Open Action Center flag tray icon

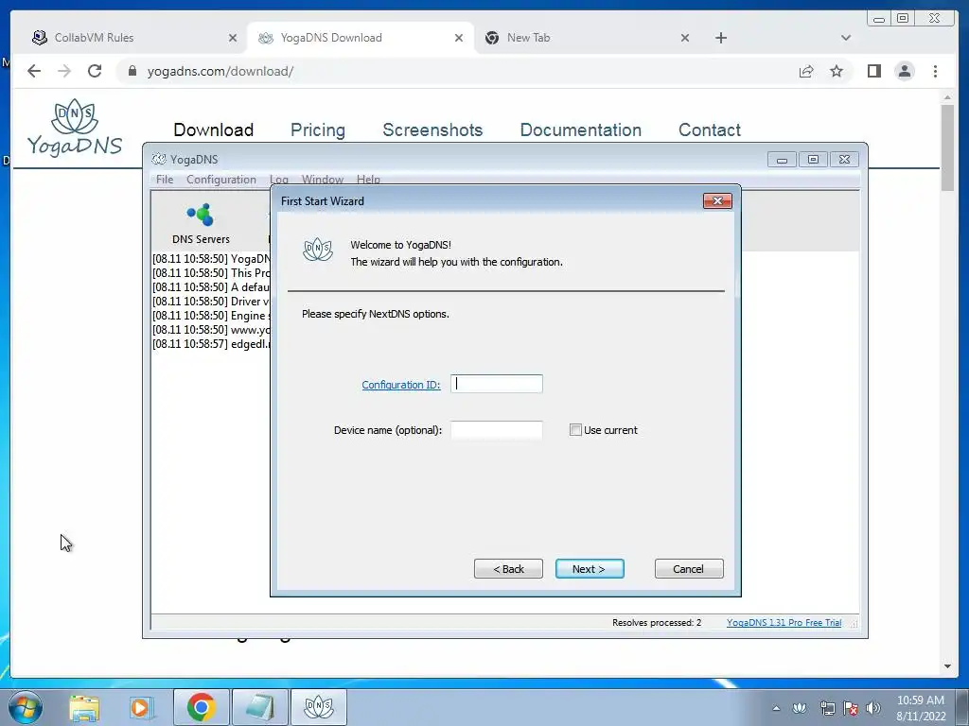[x=851, y=708]
